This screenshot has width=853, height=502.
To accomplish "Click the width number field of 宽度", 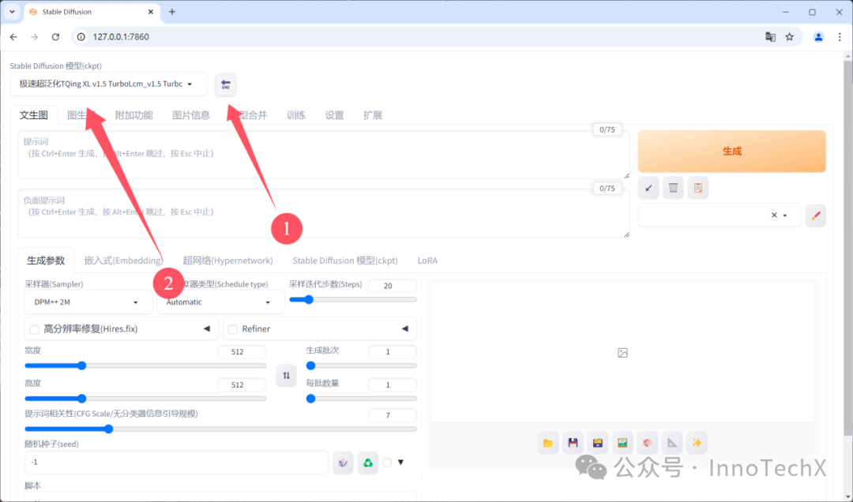I will click(242, 352).
